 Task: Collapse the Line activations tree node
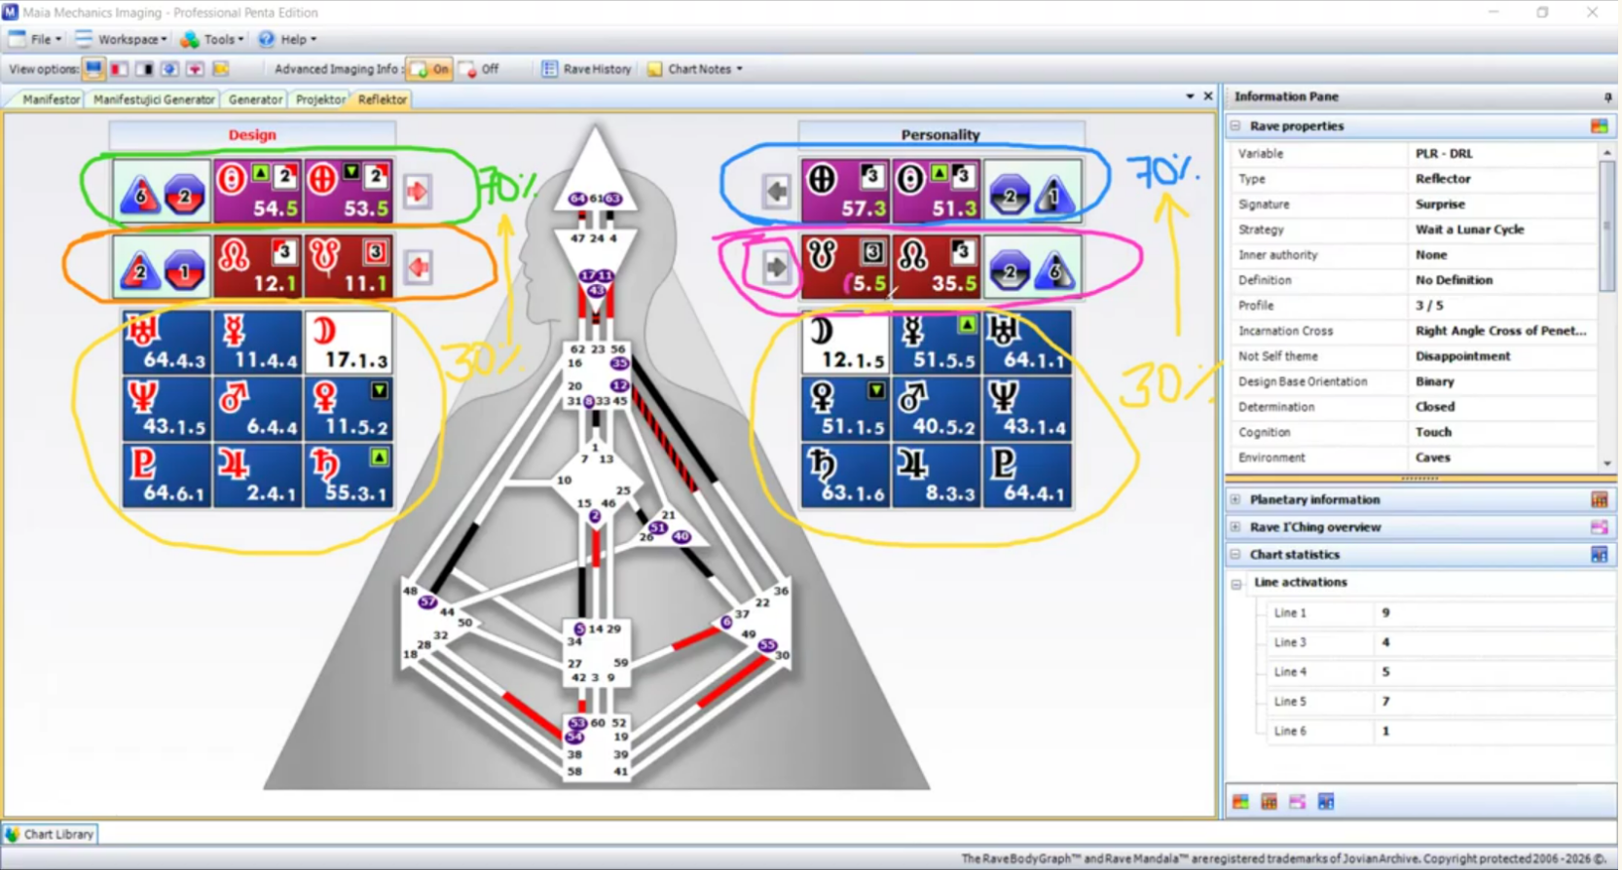click(x=1236, y=584)
